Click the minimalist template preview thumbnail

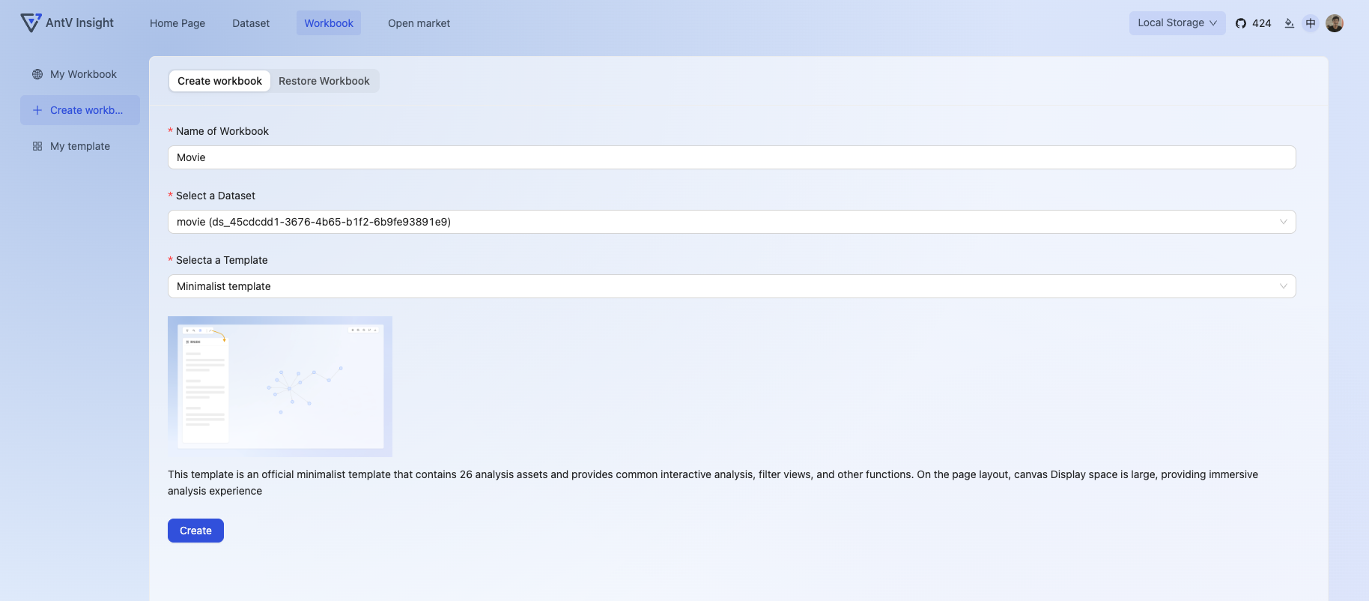pos(280,387)
